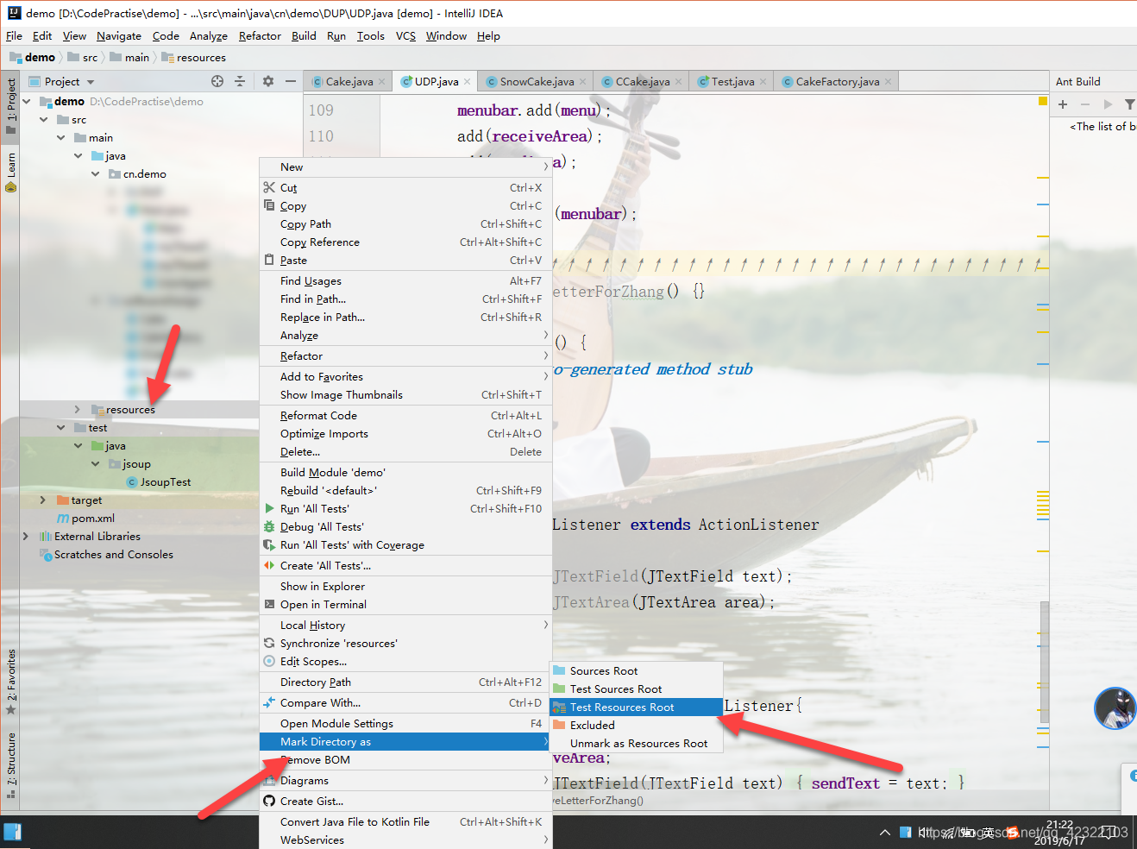This screenshot has width=1137, height=849.
Task: Click Reformat Code entry
Action: [x=405, y=415]
